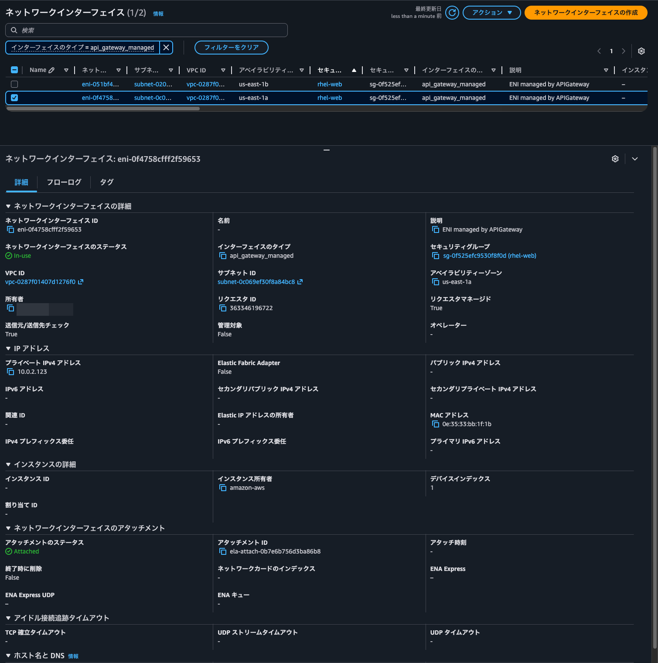Copy the private IPv4 address 10.0.2.123
658x663 pixels.
coord(10,372)
